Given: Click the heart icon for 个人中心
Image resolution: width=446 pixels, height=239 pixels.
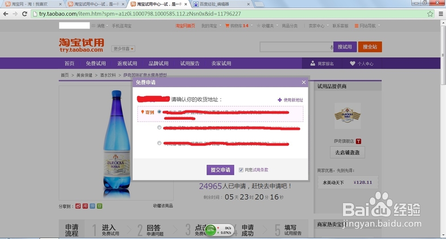Looking at the screenshot, I should tap(352, 63).
